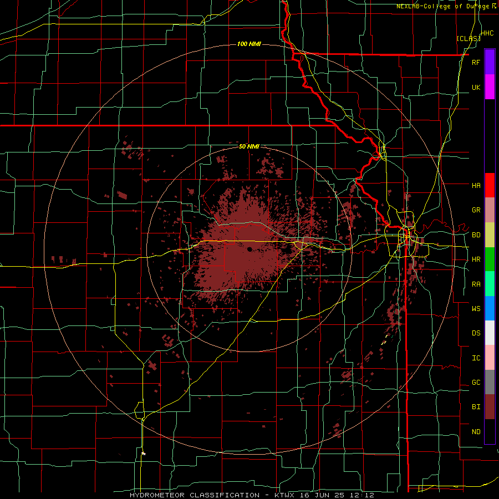Click the DS white legend swatch
Screen dimensions: 499x499
[x=490, y=333]
